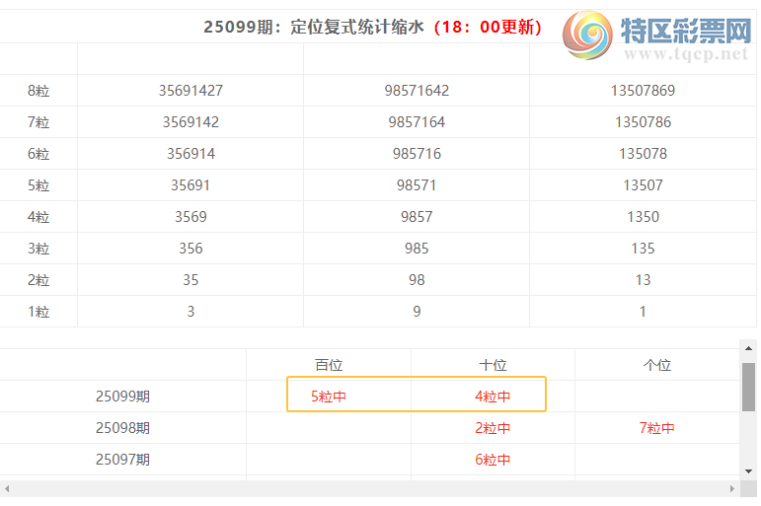Click the scroll up arrow of the vertical scrollbar
Screen dimensions: 761x506
748,348
